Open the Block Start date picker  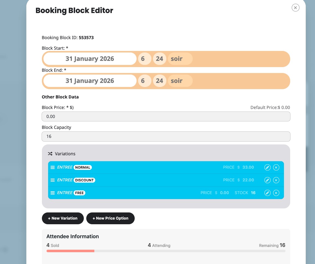pyautogui.click(x=90, y=59)
